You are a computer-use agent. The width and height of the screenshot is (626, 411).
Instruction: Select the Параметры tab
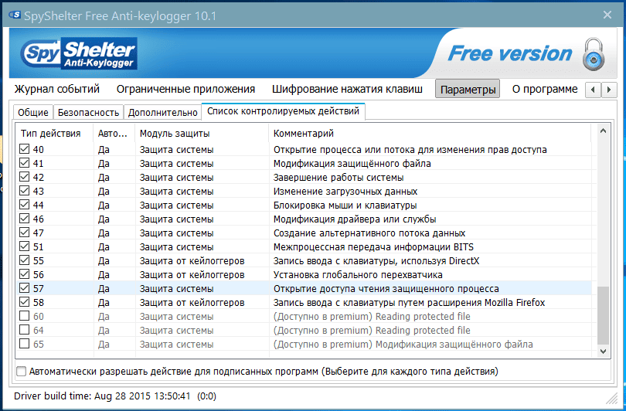(468, 90)
